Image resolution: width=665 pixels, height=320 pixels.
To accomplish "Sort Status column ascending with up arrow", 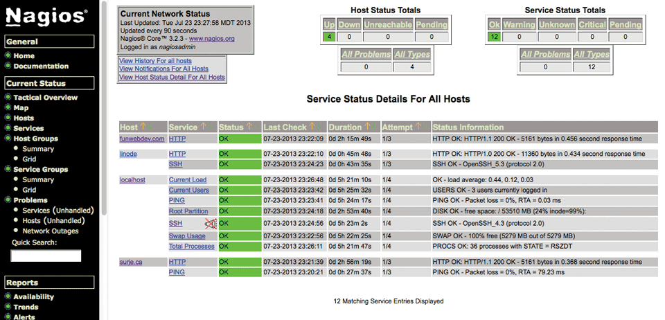I will [248, 127].
